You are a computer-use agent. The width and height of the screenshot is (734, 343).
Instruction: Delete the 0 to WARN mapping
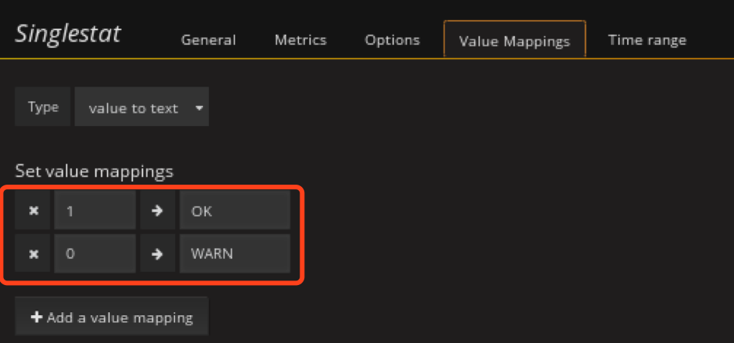[x=34, y=253]
